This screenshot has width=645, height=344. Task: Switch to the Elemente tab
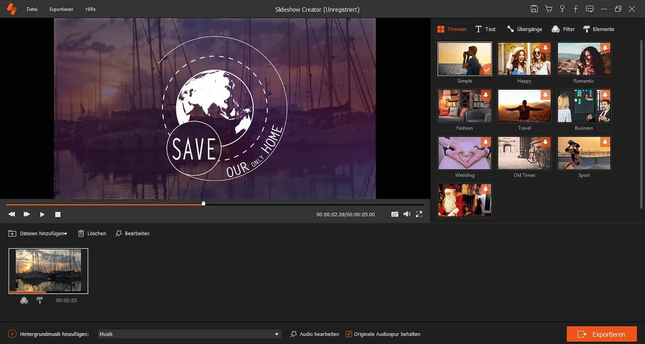pos(599,29)
